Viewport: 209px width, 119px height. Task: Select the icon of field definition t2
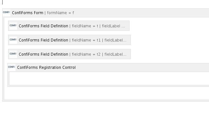pyautogui.click(x=13, y=54)
